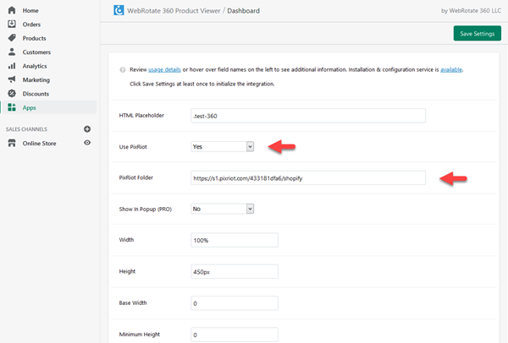This screenshot has height=343, width=508.
Task: Click the WebRotate 360 app logo
Action: coord(119,11)
